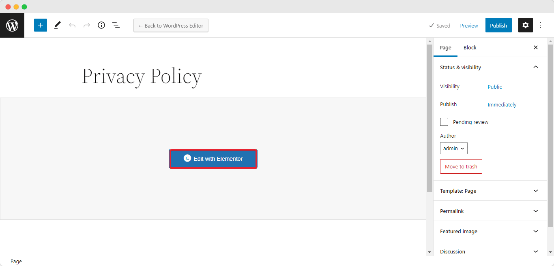The height and width of the screenshot is (266, 554).
Task: Expand the Featured image section
Action: pyautogui.click(x=490, y=231)
